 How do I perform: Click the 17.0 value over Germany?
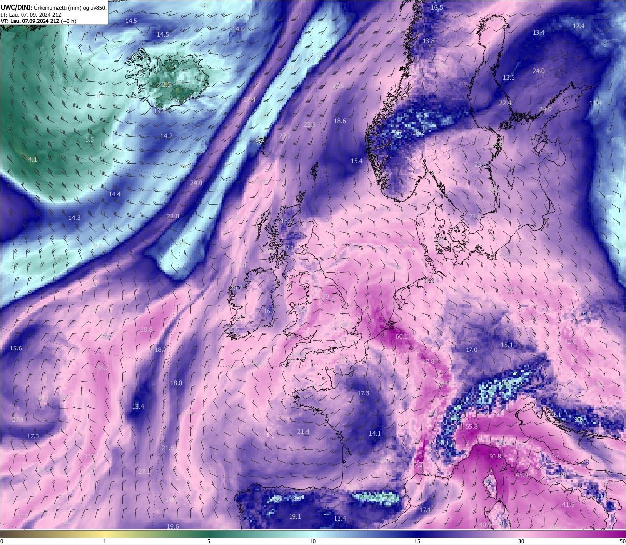471,350
